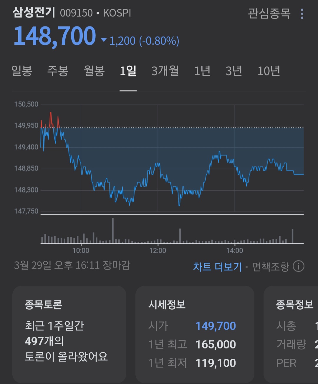Viewport: 318px width, 384px height.
Task: Open the 면책조항 disclaimer text
Action: (271, 267)
